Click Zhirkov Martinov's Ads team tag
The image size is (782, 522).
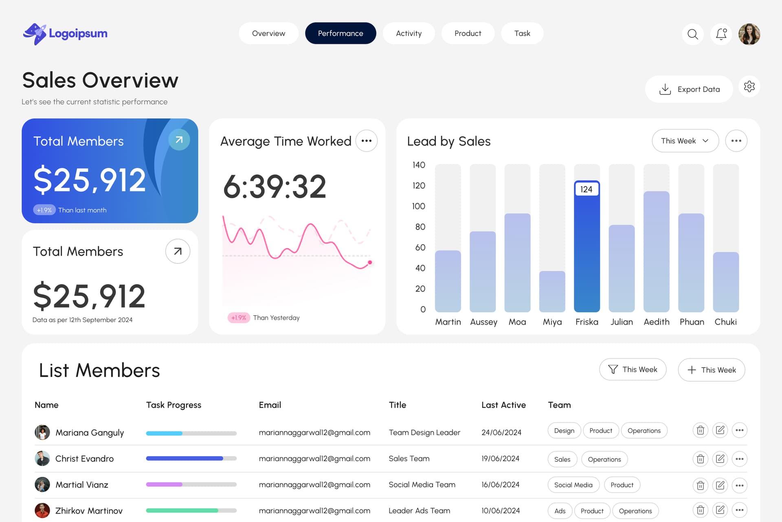[x=560, y=511]
